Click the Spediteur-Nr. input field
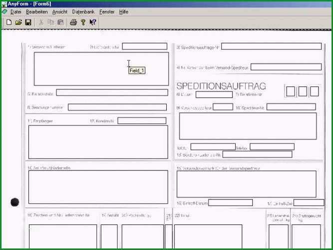 [x=291, y=107]
